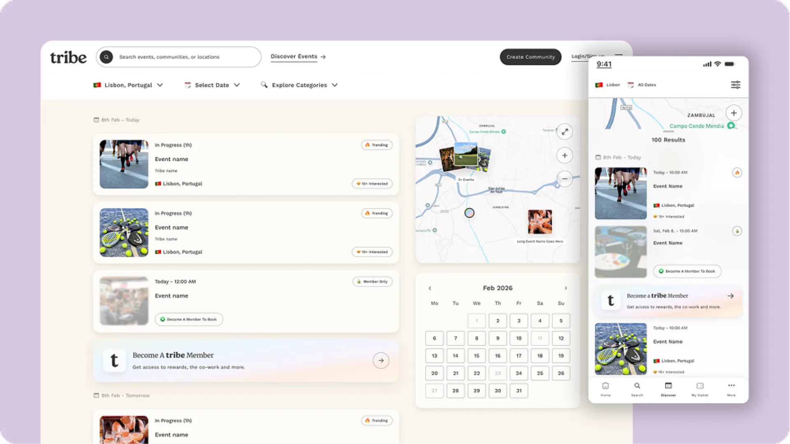Screen dimensions: 790x444
Task: Go to previous calendar month
Action: [x=430, y=288]
